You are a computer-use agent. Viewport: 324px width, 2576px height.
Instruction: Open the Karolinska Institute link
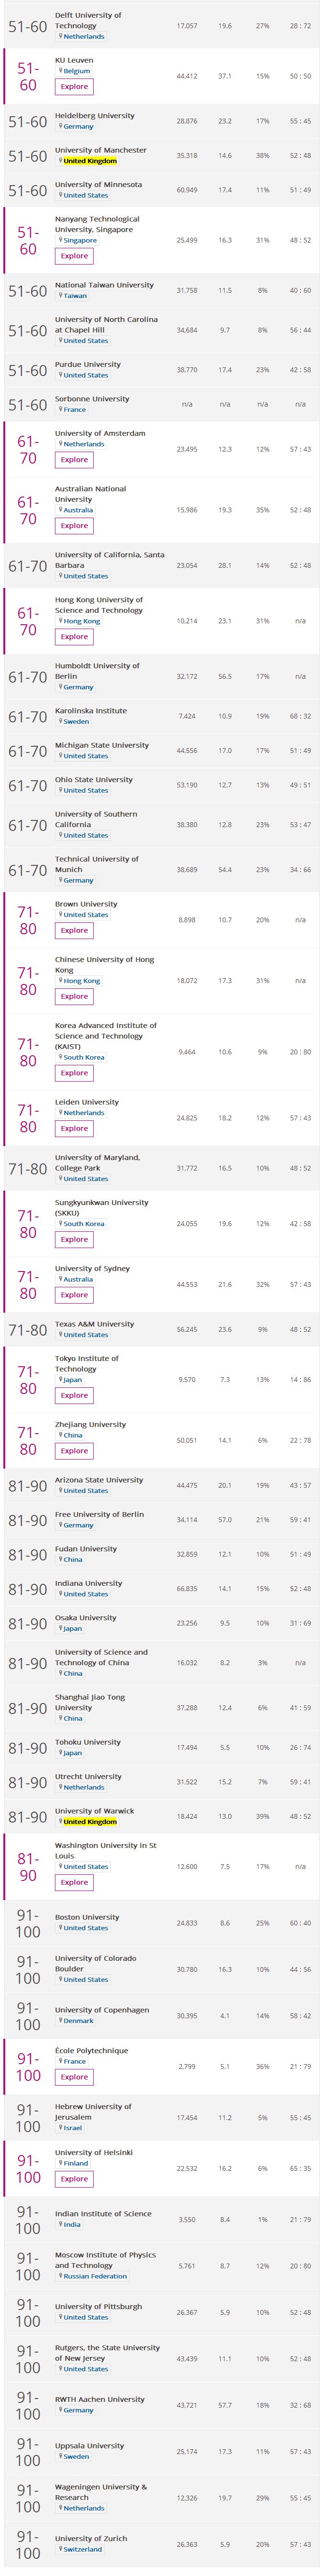(x=91, y=710)
